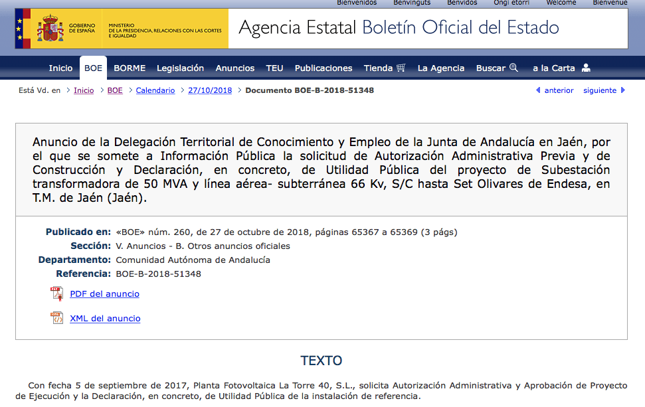Click Agencia Estatal Boletín Oficial del Estado title
Image resolution: width=645 pixels, height=407 pixels.
399,28
